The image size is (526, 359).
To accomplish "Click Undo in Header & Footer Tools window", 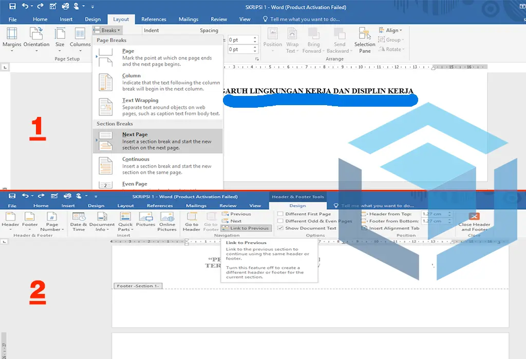I will click(x=25, y=196).
